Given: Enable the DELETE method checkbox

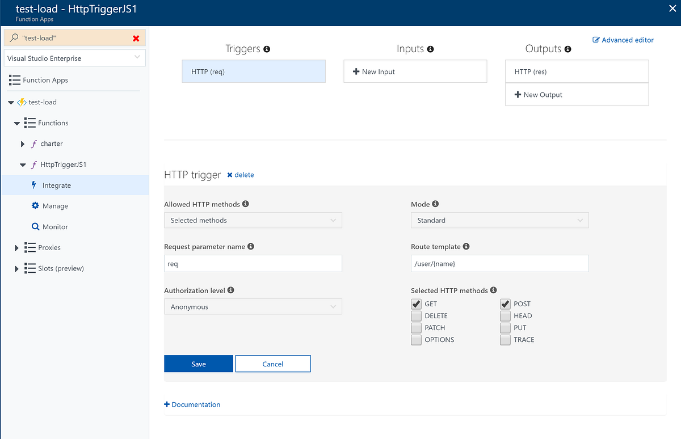Looking at the screenshot, I should (x=416, y=316).
